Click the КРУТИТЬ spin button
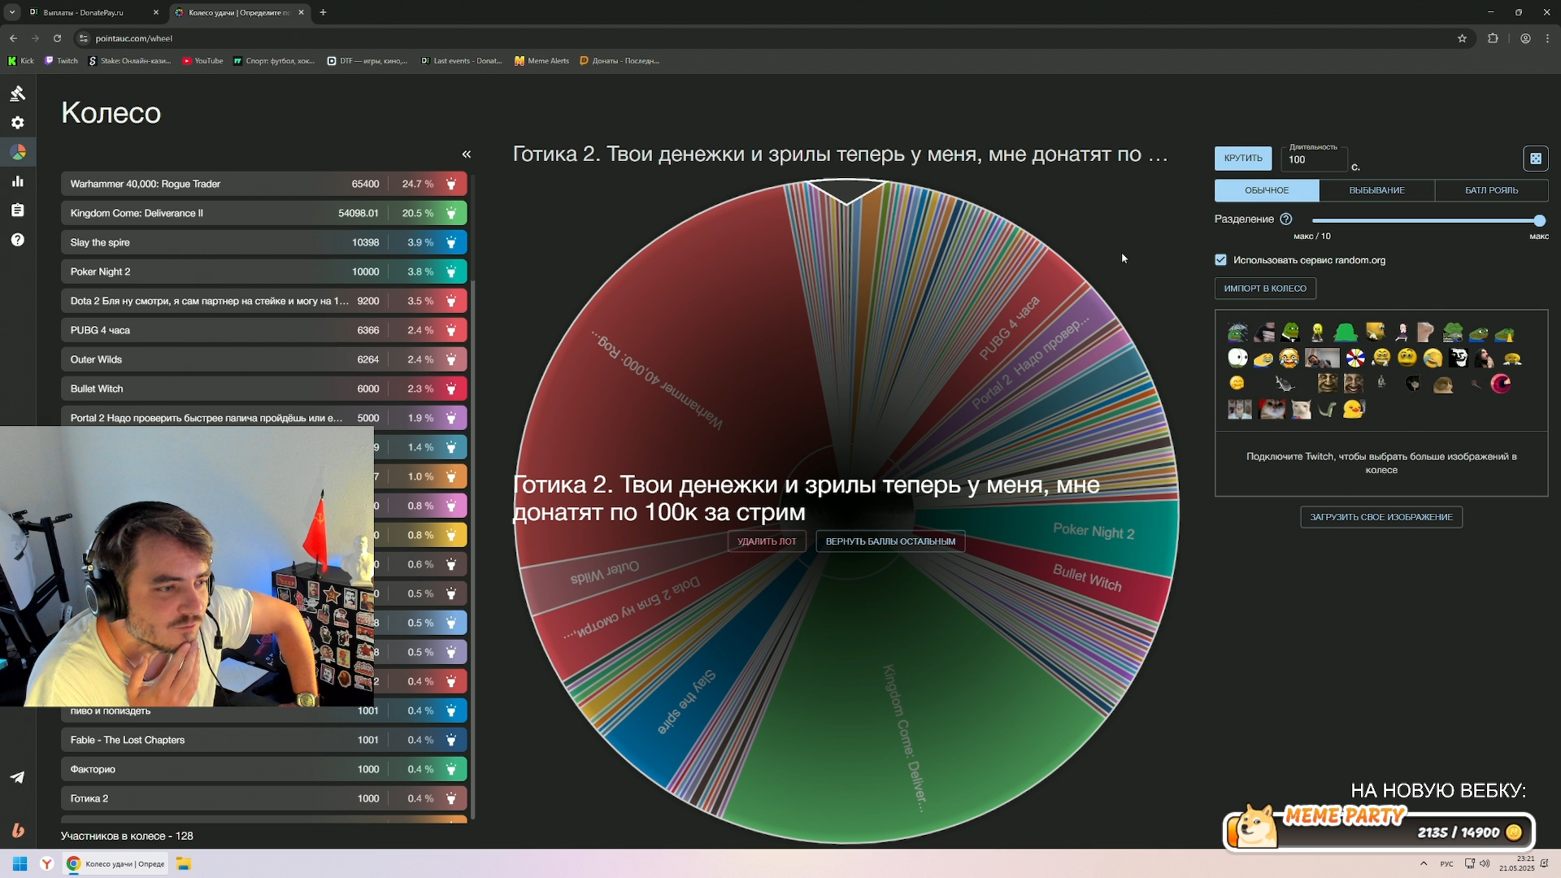This screenshot has width=1561, height=878. (x=1243, y=159)
